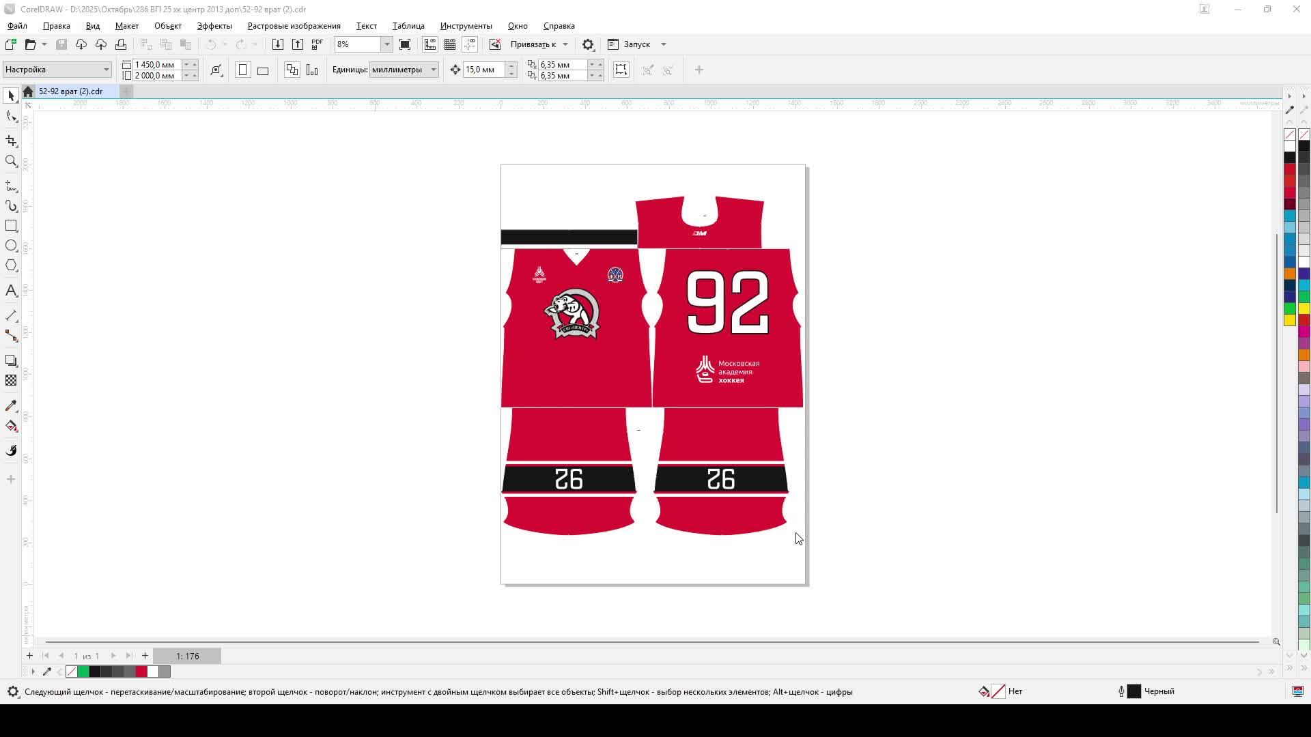Click Publish to PDF icon

tap(317, 44)
